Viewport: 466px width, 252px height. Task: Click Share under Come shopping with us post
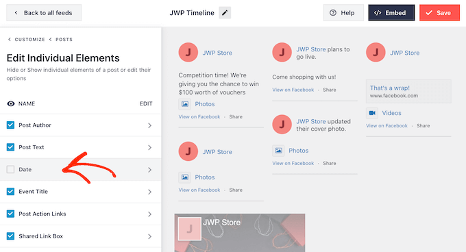(330, 90)
